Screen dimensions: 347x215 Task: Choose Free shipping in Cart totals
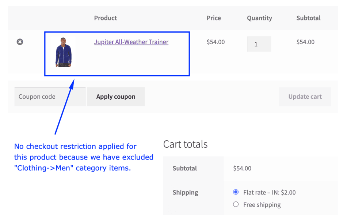[x=236, y=204]
